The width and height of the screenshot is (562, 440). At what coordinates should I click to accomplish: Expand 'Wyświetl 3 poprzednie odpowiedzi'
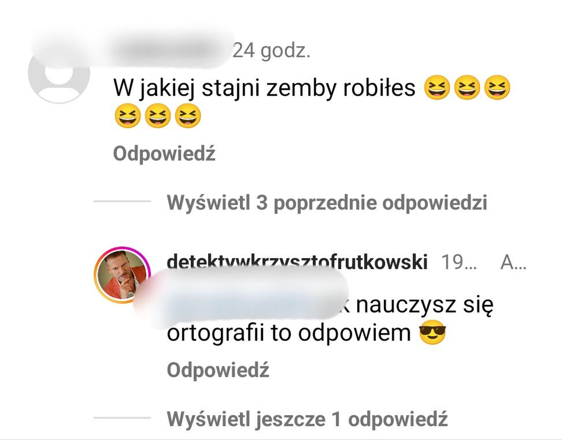click(327, 203)
